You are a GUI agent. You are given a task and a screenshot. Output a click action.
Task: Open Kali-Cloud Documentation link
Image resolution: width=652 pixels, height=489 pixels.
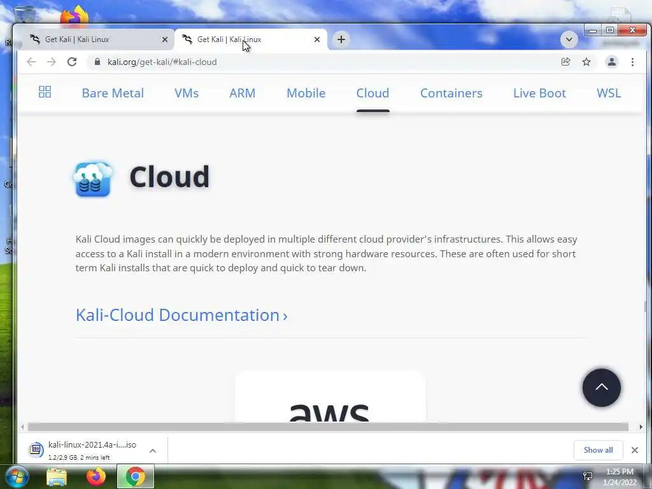pos(181,315)
